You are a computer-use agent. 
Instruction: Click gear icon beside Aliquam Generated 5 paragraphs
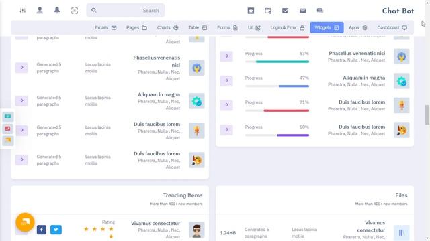tap(197, 101)
